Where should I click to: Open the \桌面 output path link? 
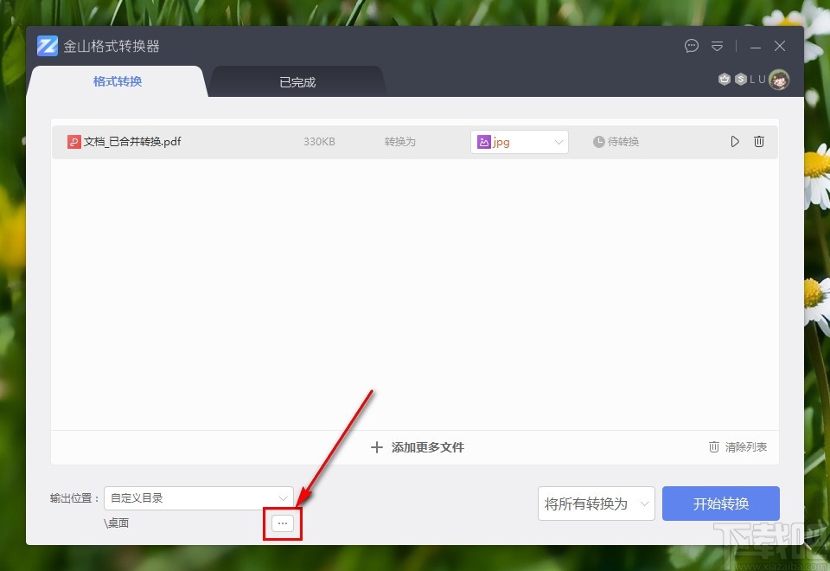(x=116, y=523)
